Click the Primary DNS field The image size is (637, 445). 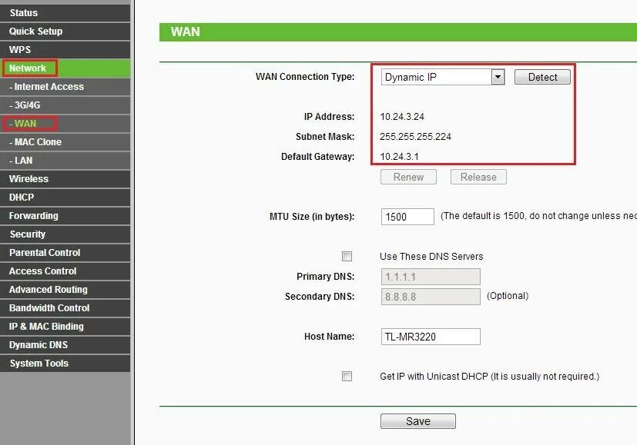(431, 277)
